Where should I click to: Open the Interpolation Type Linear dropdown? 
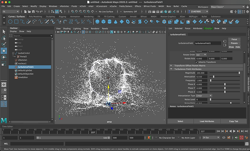click(x=204, y=96)
